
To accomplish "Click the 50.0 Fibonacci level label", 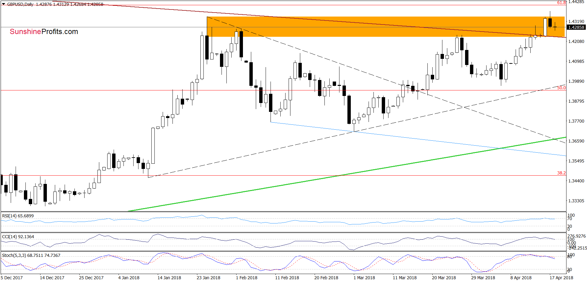I will (561, 88).
